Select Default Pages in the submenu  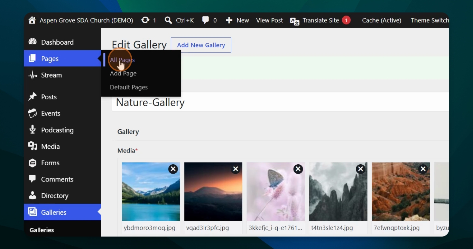(x=129, y=87)
